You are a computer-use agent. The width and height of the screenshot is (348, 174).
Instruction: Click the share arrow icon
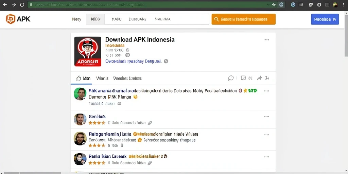pos(259,78)
